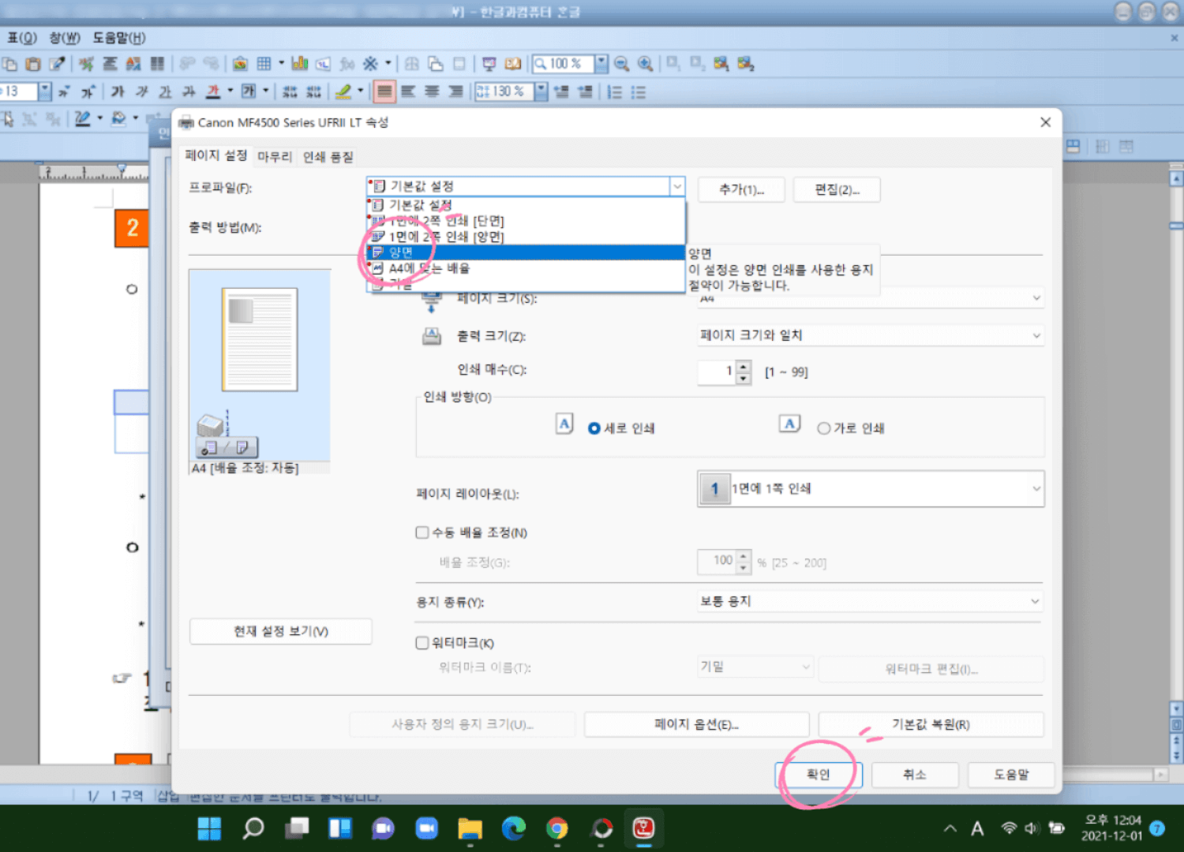Select 양면 profile in the list

pyautogui.click(x=526, y=252)
